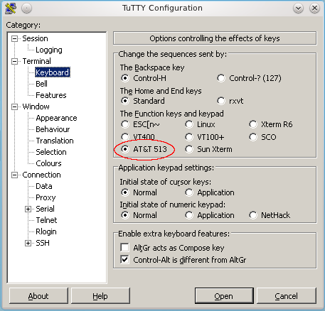Click the Help button
The height and width of the screenshot is (311, 325).
(100, 296)
